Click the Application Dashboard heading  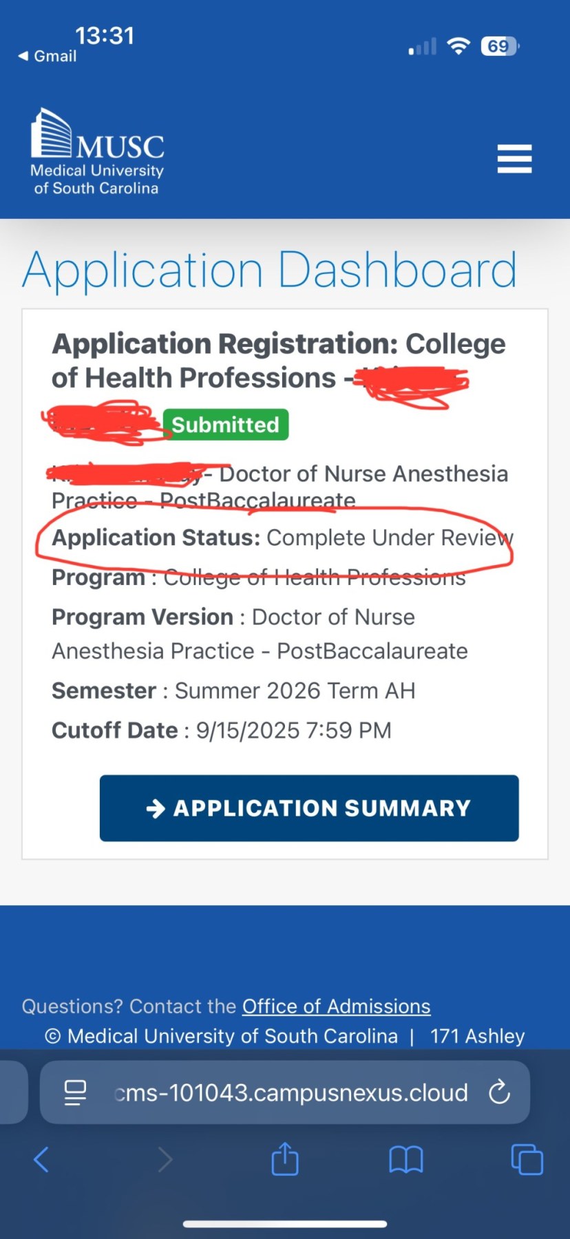[269, 270]
